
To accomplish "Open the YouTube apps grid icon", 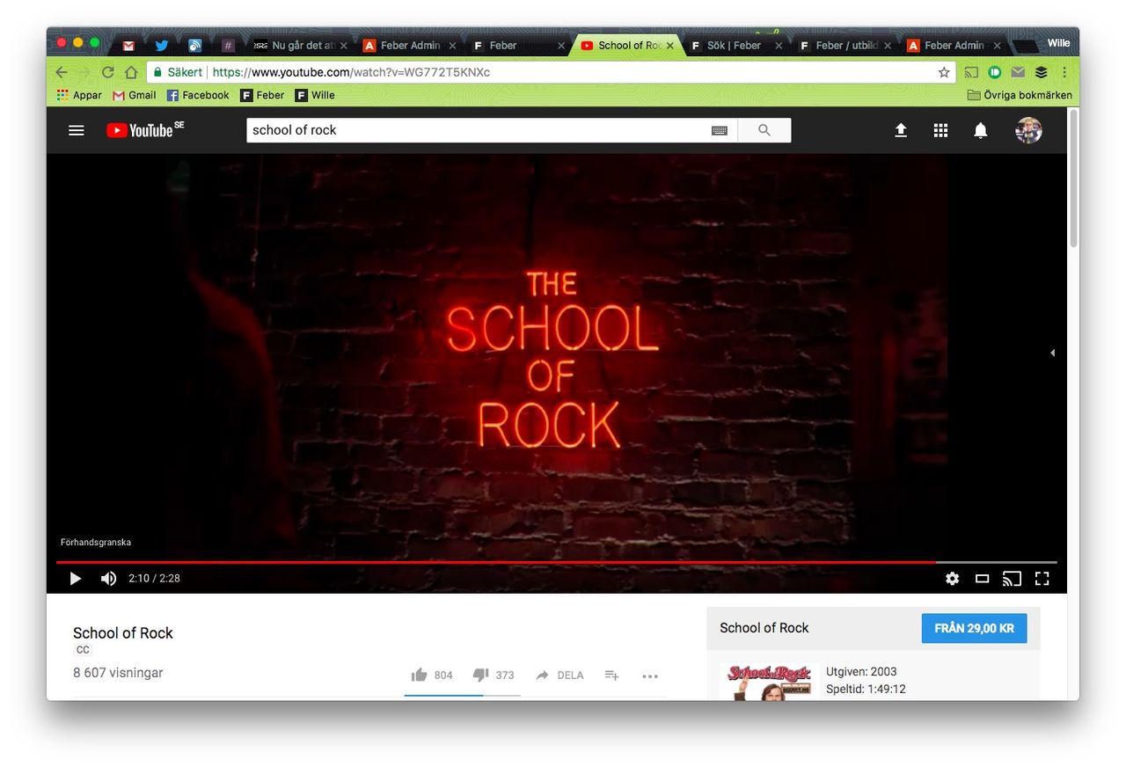I will coord(940,130).
